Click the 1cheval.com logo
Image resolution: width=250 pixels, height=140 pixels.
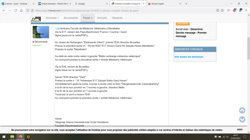point(36,18)
